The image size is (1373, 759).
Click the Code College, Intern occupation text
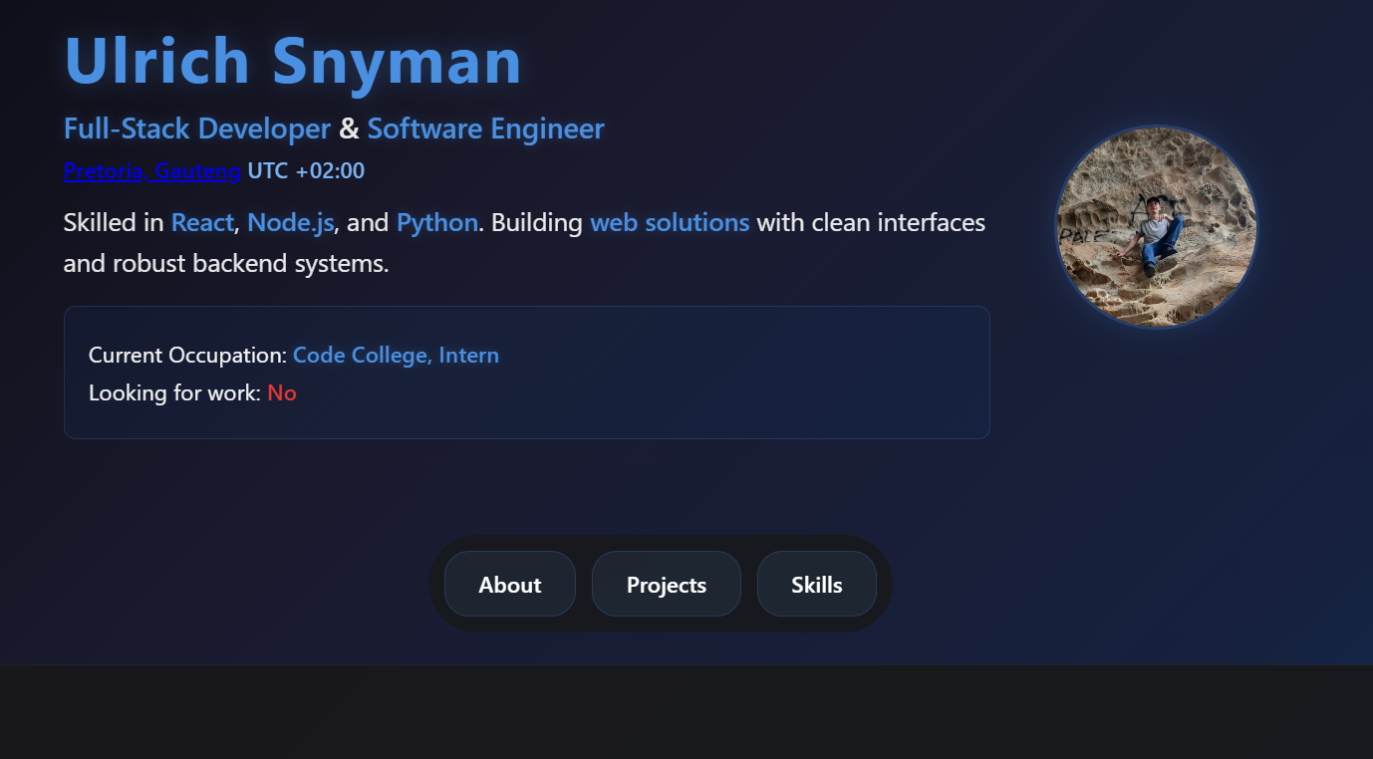[397, 355]
